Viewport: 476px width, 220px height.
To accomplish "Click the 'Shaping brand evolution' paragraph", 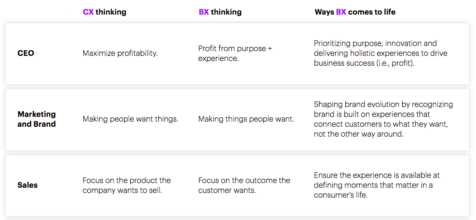I will pyautogui.click(x=384, y=119).
